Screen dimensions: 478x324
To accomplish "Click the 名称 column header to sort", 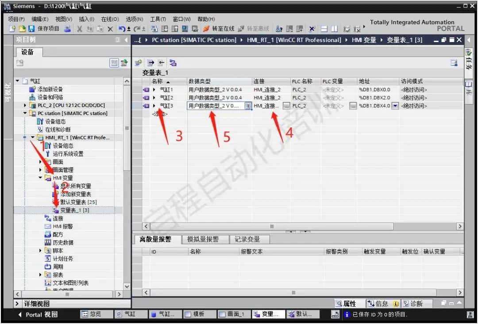I will (x=169, y=81).
